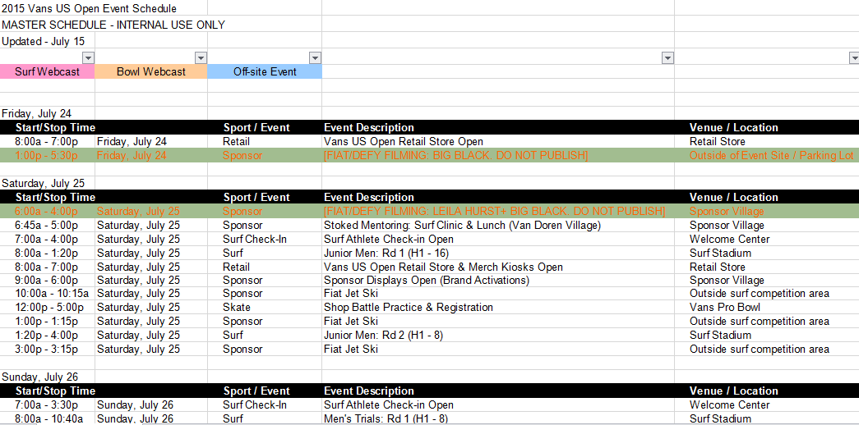Open the filter dropdown above Surf Webcast
859x425 pixels.
click(x=88, y=57)
